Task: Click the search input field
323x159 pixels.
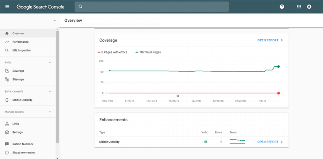Action: point(151,7)
